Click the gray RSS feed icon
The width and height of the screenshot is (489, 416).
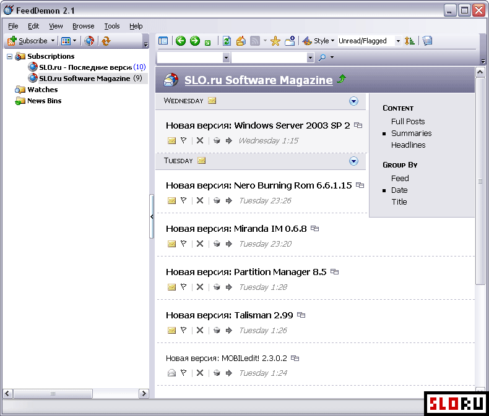[x=255, y=41]
